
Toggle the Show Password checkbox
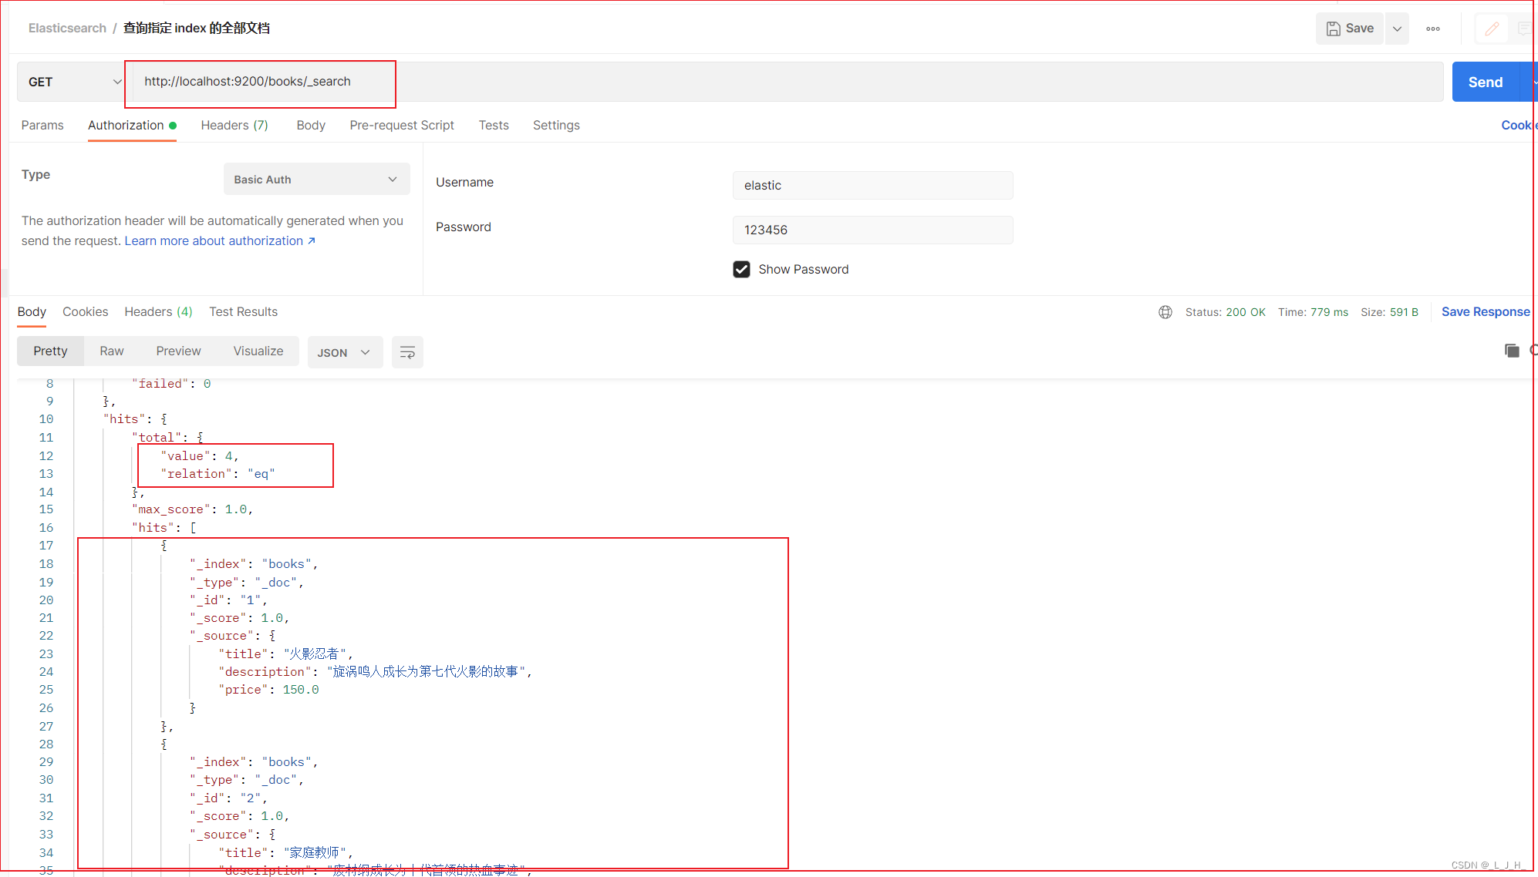741,269
